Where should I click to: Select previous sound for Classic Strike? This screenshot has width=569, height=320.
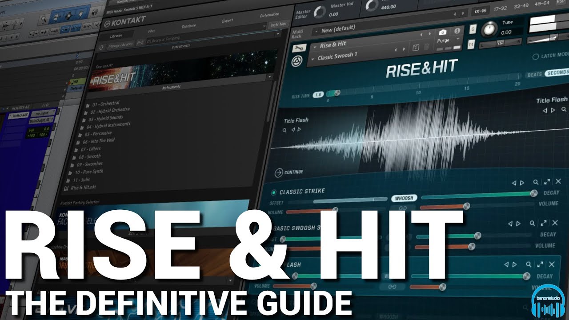(x=514, y=183)
